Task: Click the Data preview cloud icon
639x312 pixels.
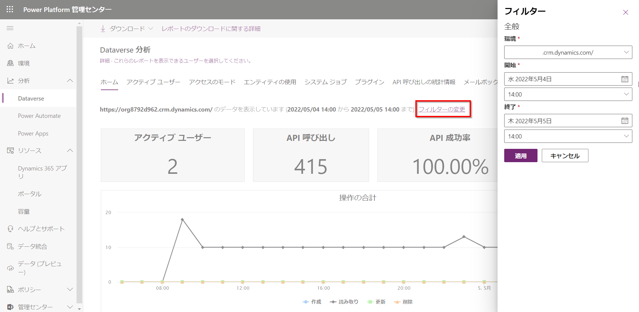Action: pyautogui.click(x=10, y=268)
